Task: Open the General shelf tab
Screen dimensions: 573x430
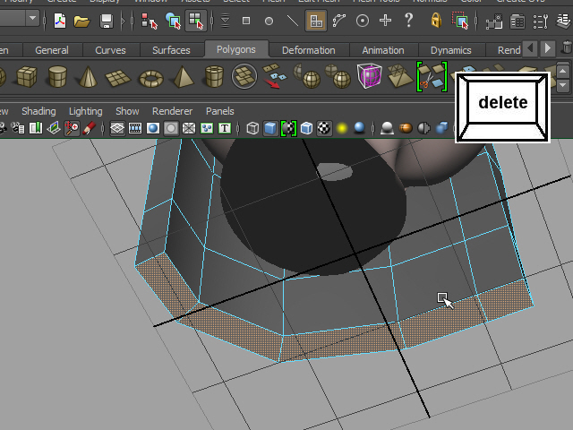Action: click(x=52, y=50)
